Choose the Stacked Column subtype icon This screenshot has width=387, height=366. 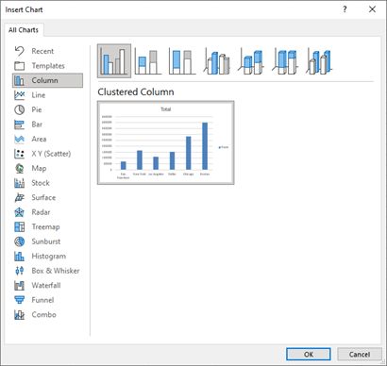(148, 60)
